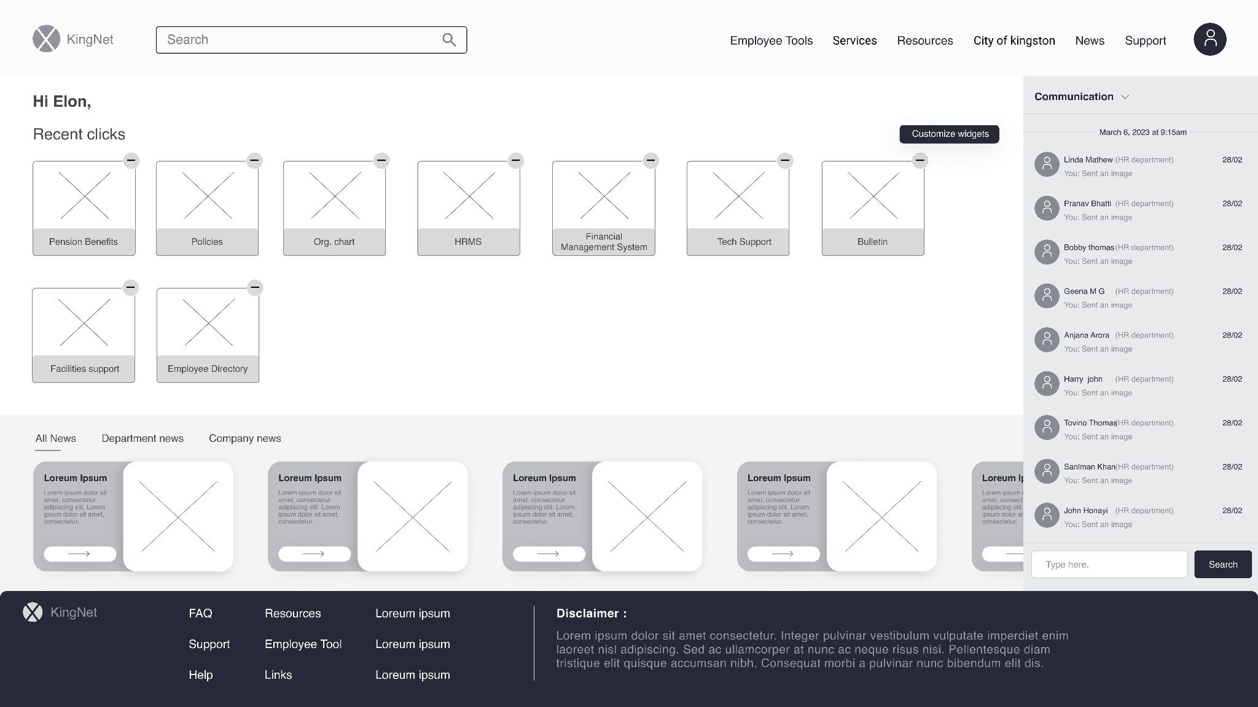Open the Services menu
Image resolution: width=1258 pixels, height=707 pixels.
pos(854,41)
